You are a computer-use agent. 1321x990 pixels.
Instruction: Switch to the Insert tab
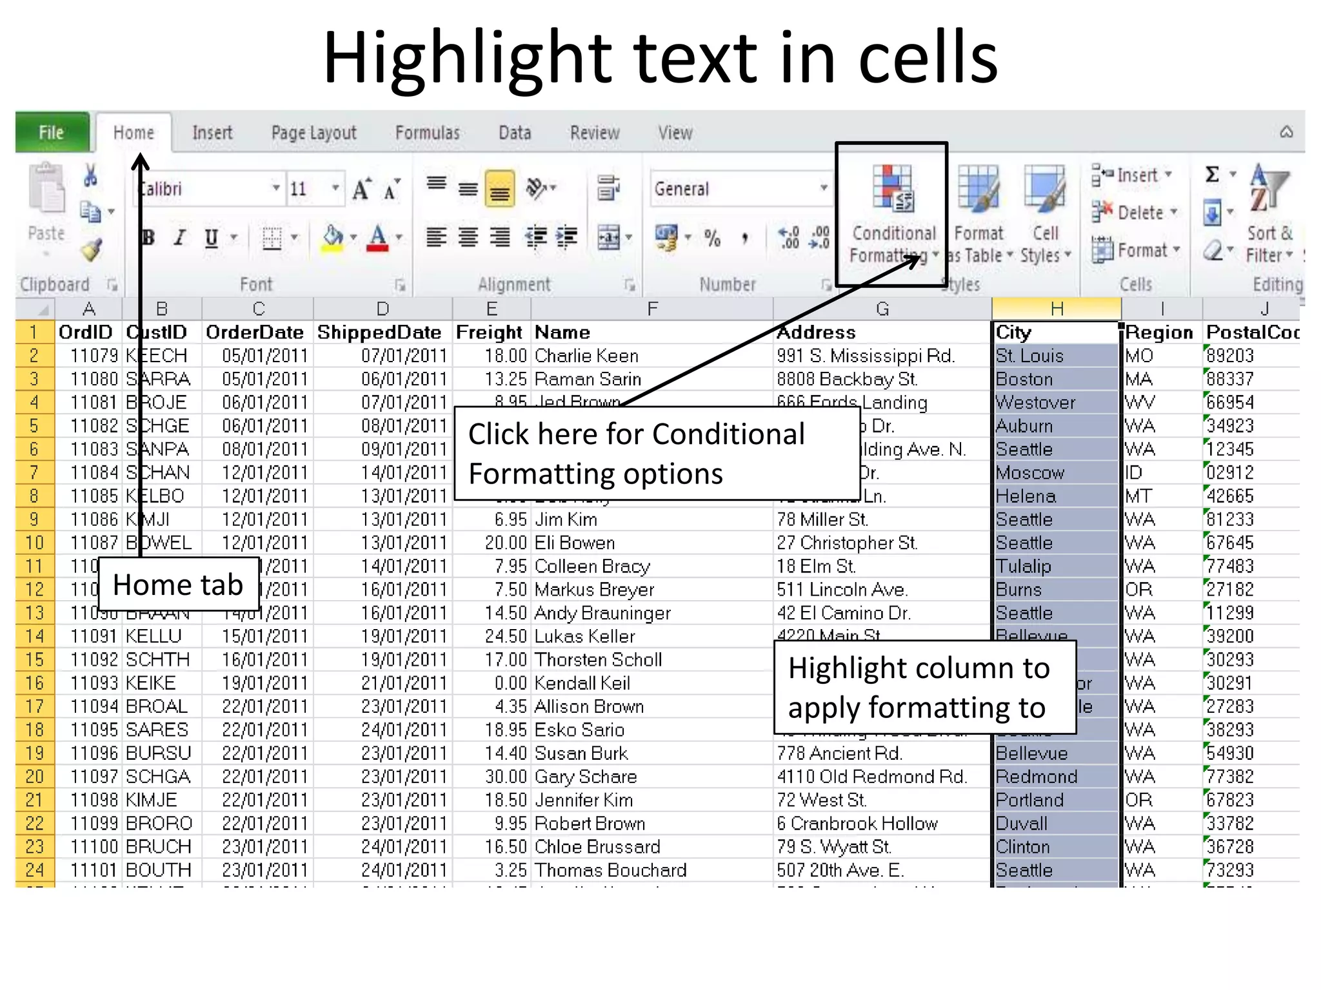click(212, 133)
